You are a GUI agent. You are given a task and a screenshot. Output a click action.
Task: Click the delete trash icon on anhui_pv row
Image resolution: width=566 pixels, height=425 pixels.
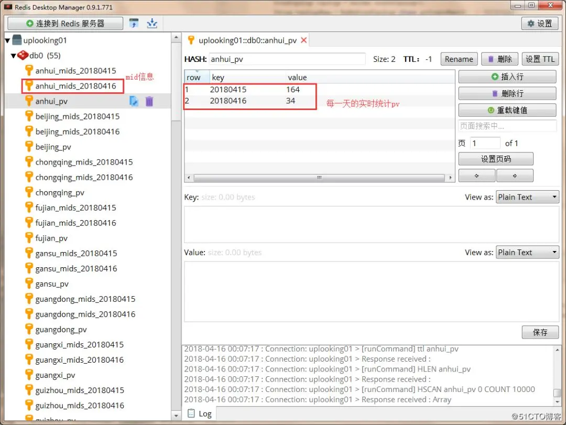click(149, 101)
